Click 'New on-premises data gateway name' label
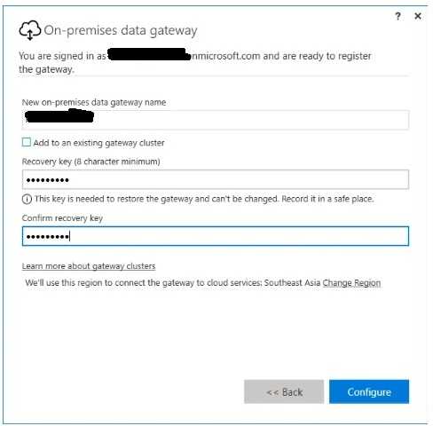The height and width of the screenshot is (426, 433). pos(94,102)
